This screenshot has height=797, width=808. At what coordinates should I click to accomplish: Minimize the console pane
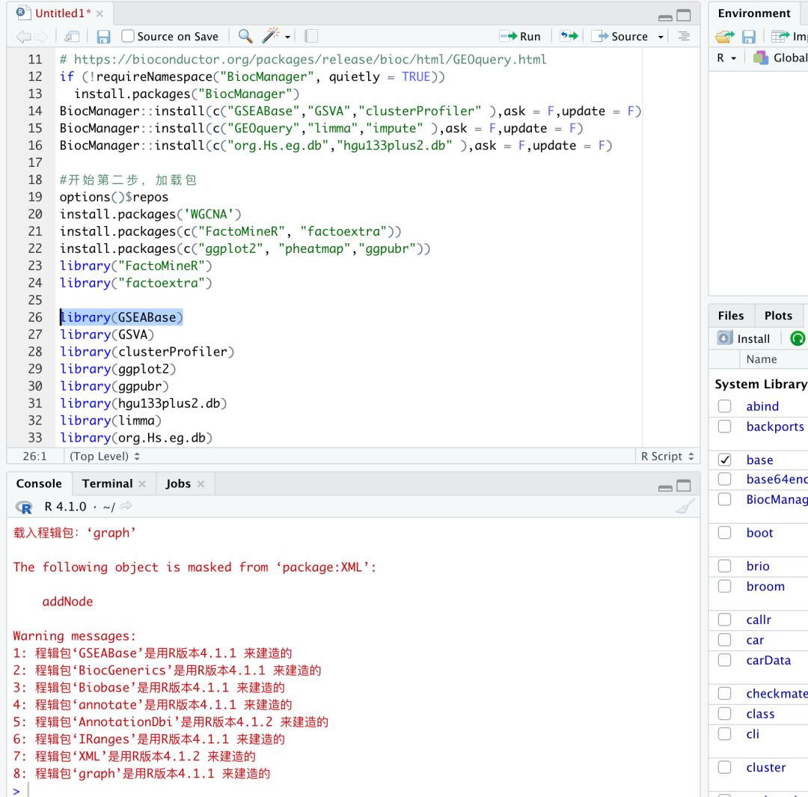665,487
